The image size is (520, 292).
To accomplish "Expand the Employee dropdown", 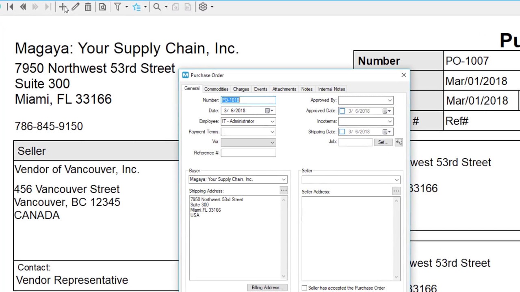I will tap(272, 121).
